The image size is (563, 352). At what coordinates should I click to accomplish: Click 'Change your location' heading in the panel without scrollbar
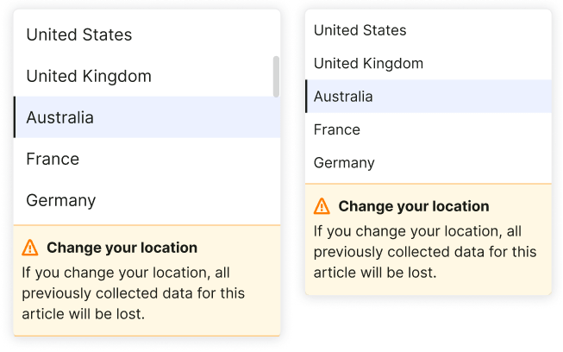[x=414, y=206]
